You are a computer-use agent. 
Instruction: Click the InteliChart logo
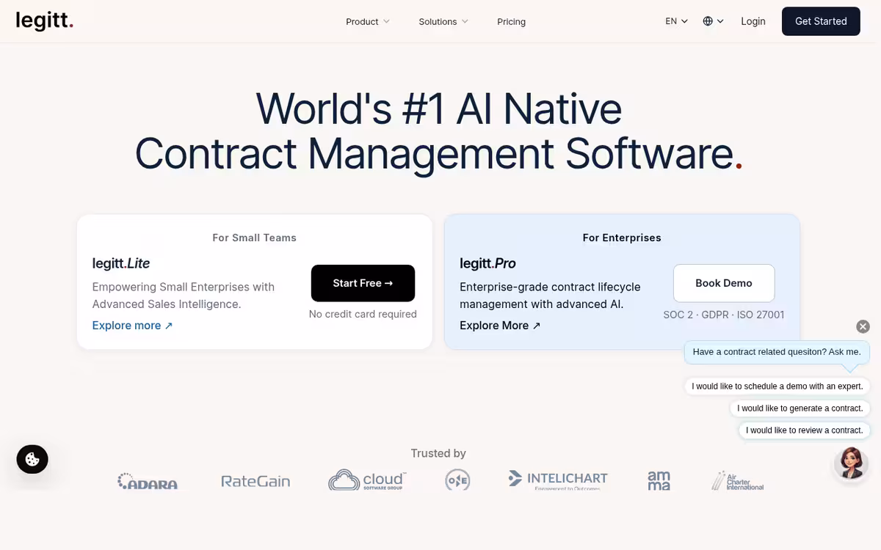coord(558,480)
